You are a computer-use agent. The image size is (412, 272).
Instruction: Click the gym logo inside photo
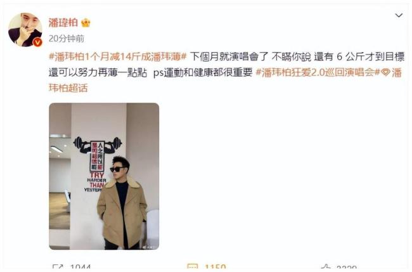pyautogui.click(x=97, y=164)
